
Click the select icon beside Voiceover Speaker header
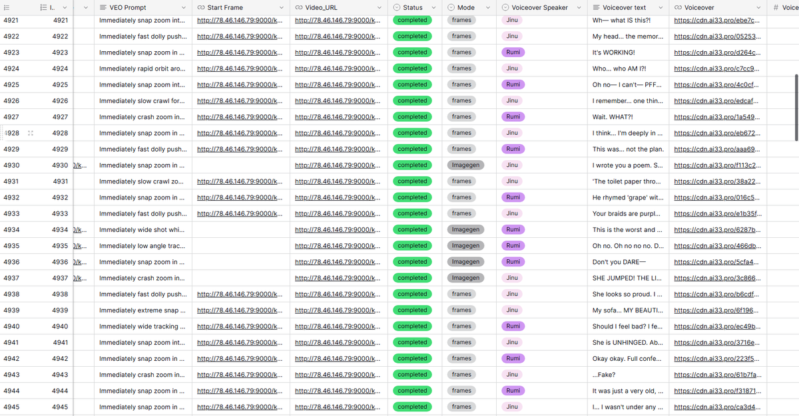point(506,7)
